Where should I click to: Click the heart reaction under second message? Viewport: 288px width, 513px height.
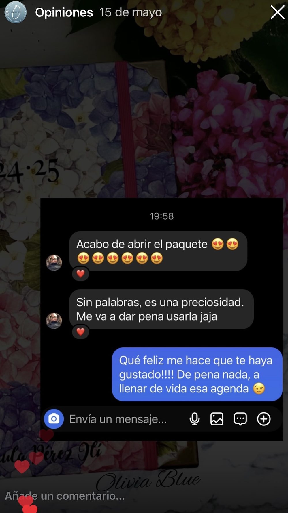pyautogui.click(x=80, y=332)
